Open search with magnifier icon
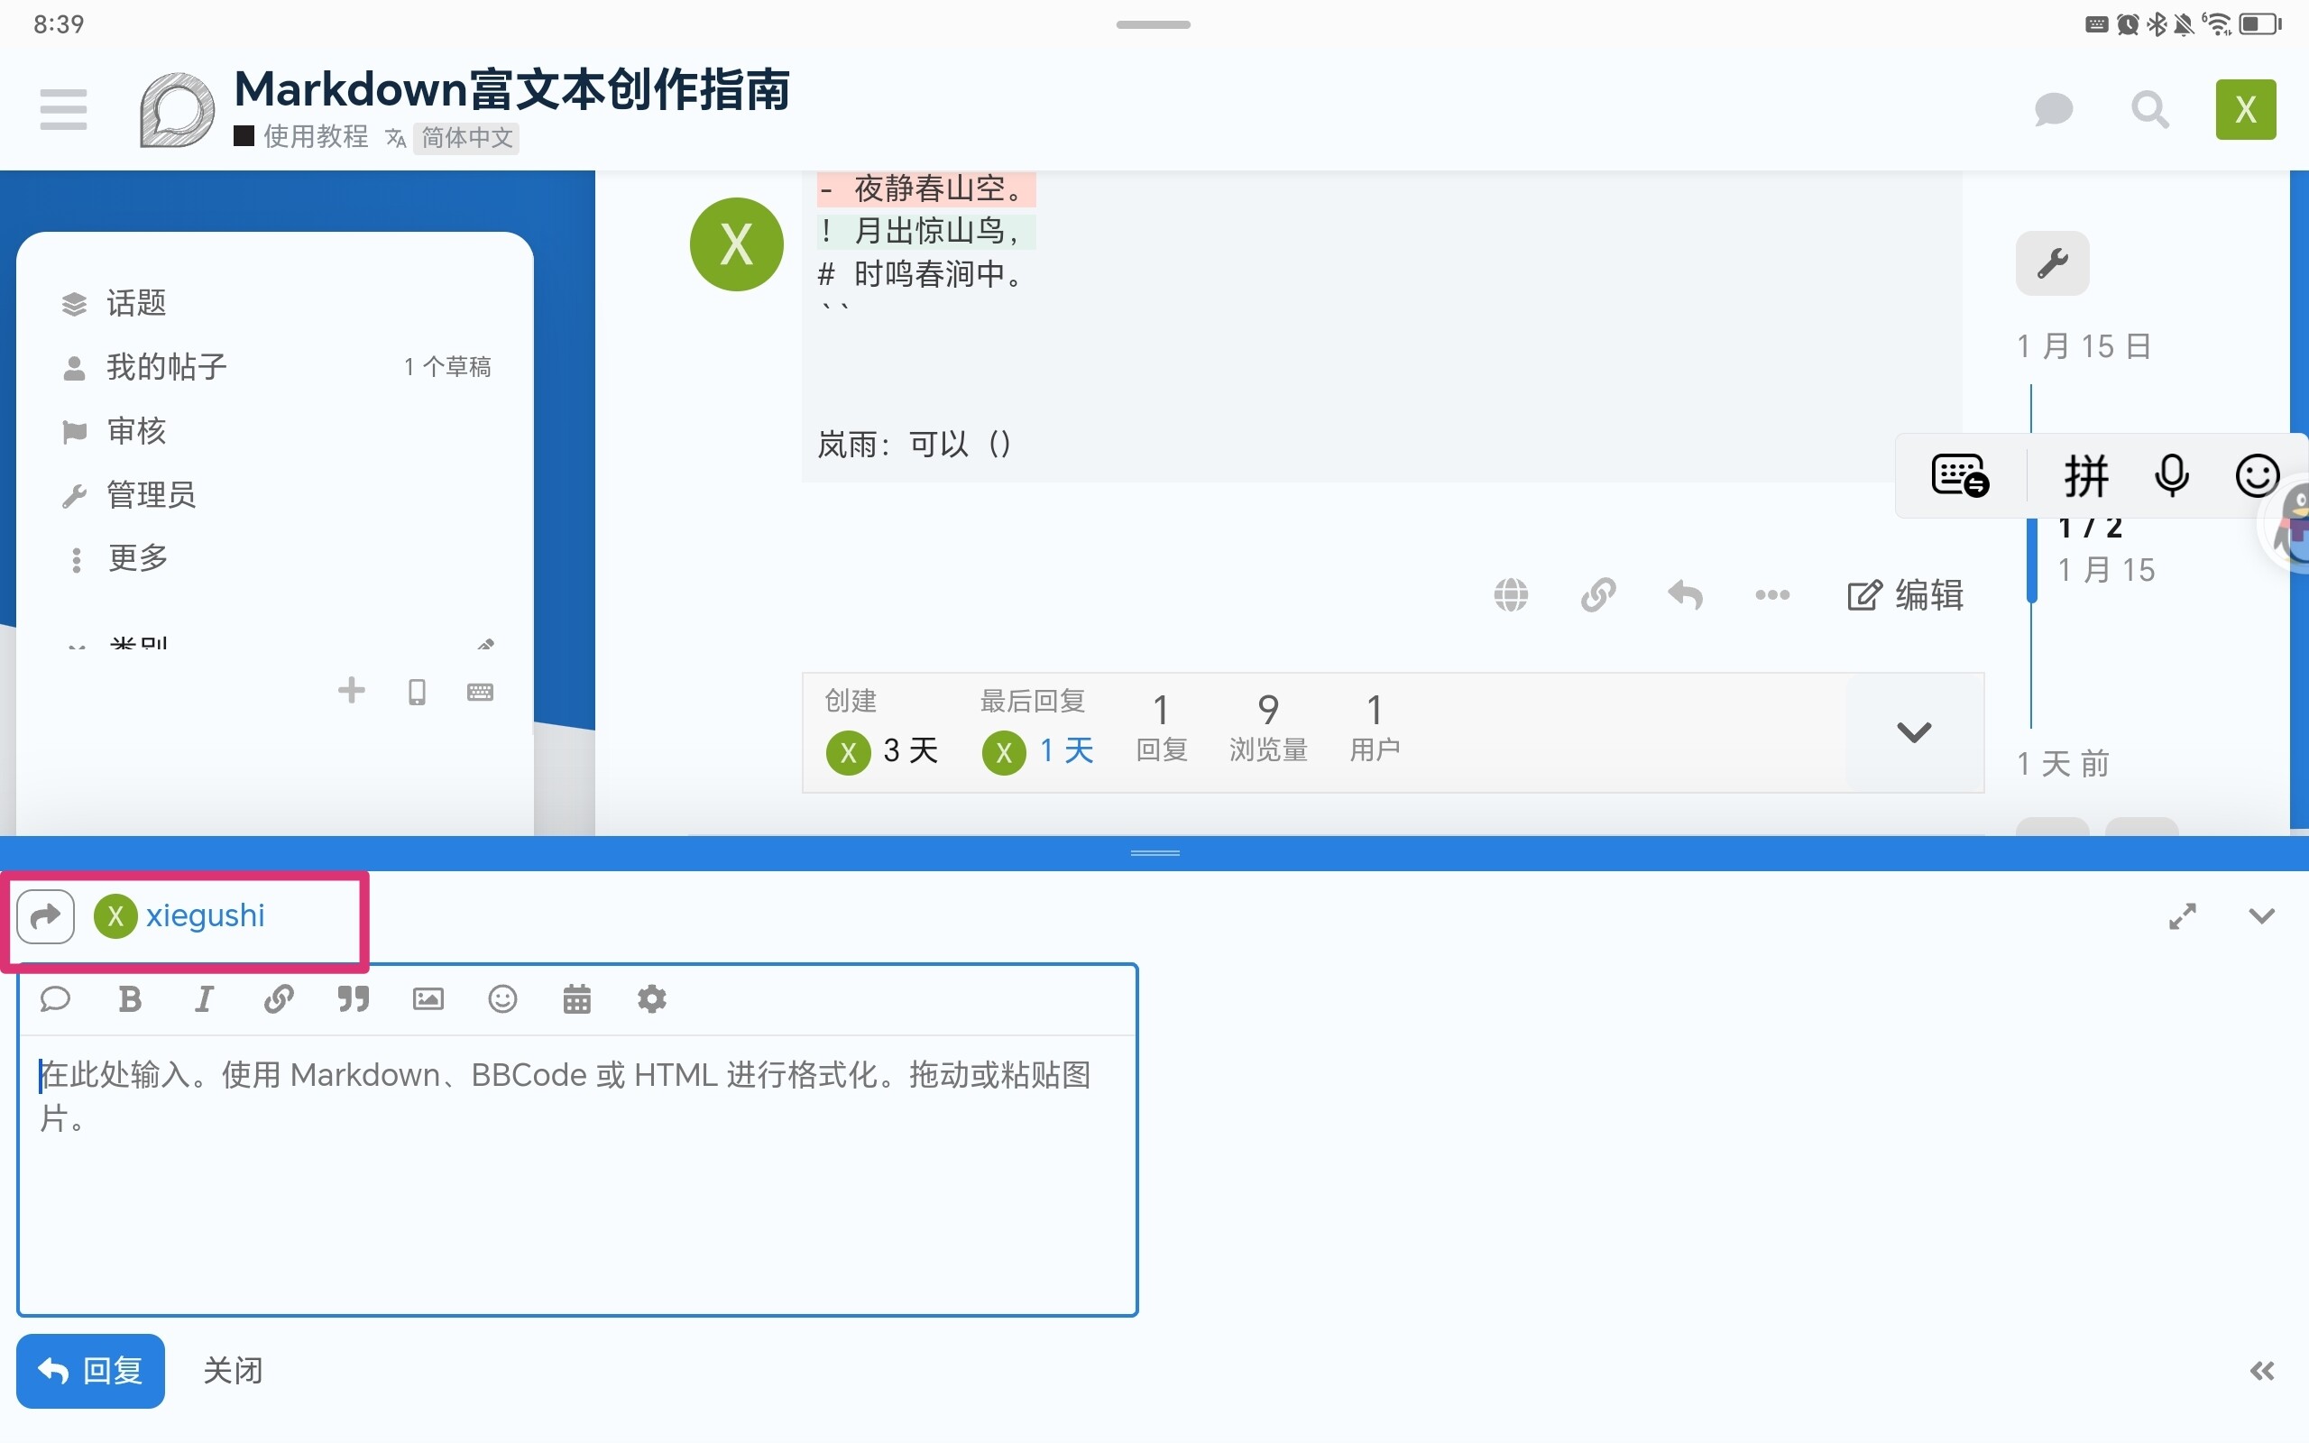 coord(2149,110)
